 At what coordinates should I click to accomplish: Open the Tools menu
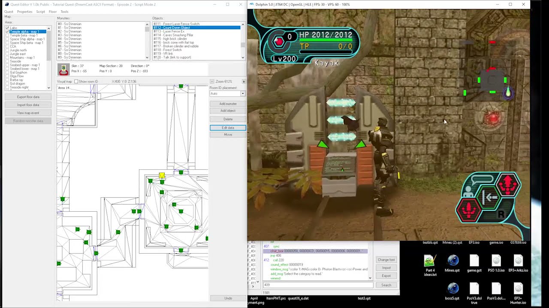(x=64, y=12)
